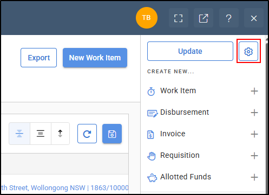Select the medium row density toggle

pyautogui.click(x=41, y=134)
